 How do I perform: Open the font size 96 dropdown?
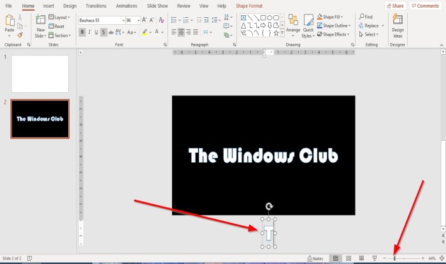[x=138, y=20]
